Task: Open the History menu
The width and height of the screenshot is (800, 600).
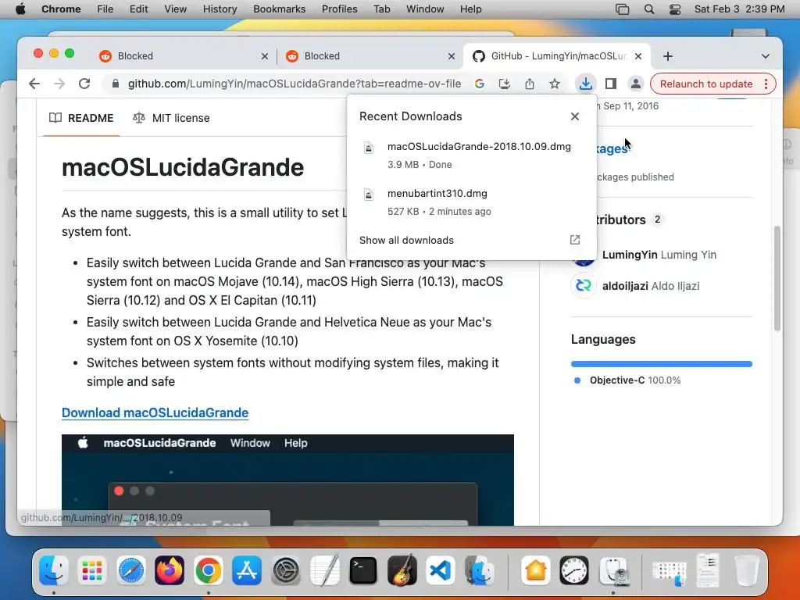Action: tap(220, 9)
